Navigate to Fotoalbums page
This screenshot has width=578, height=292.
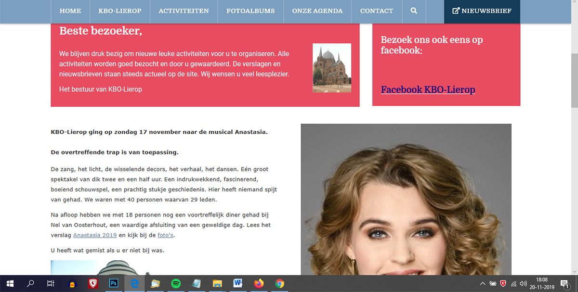(250, 11)
